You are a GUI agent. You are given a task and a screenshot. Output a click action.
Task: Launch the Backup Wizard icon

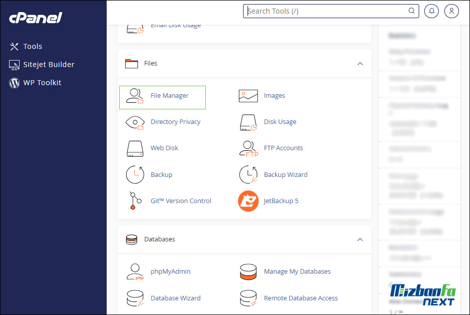248,174
